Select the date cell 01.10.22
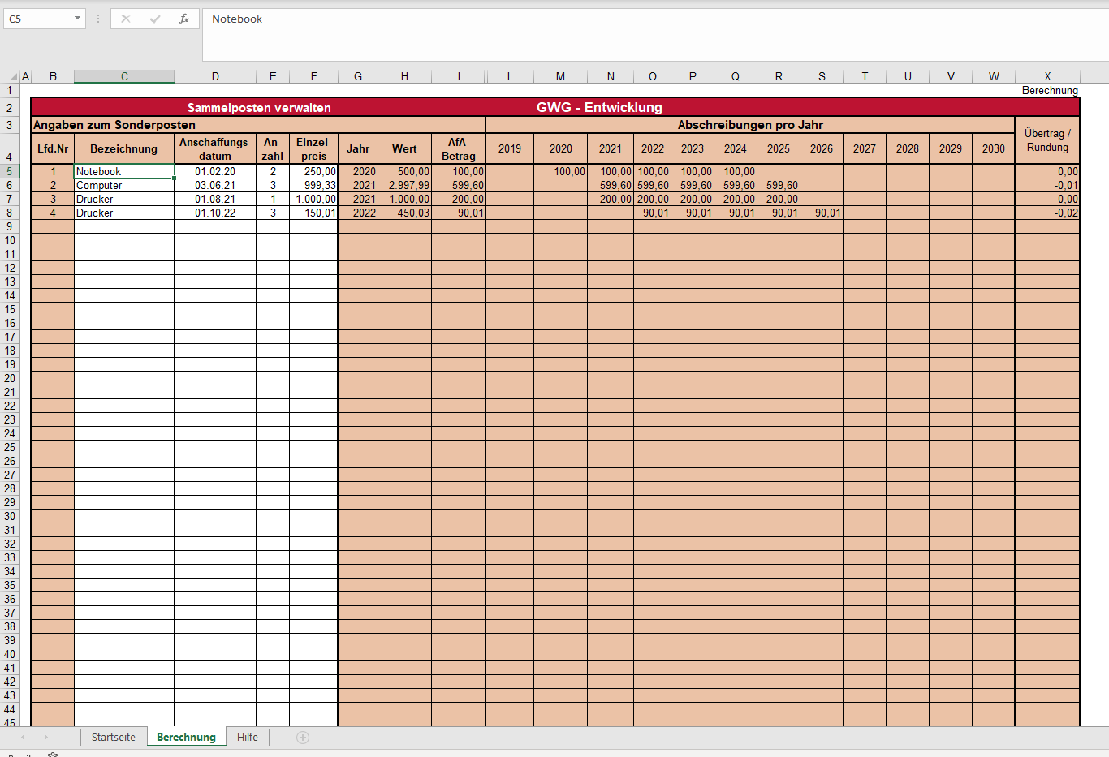1109x757 pixels. coord(215,213)
